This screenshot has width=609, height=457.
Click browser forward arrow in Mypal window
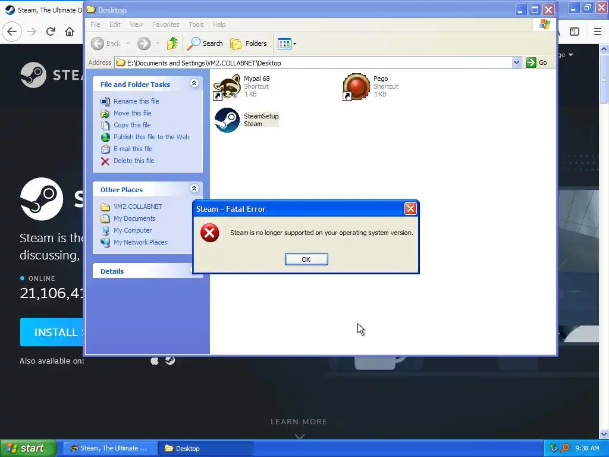click(32, 32)
